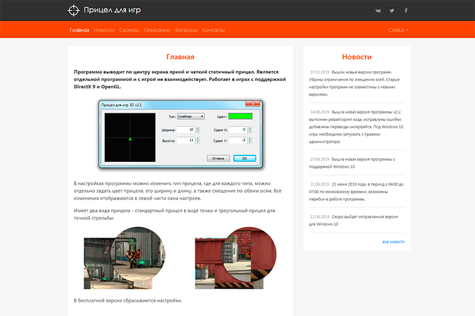The image size is (475, 316).
Task: Click the black crosshair preview area
Action: tap(130, 138)
